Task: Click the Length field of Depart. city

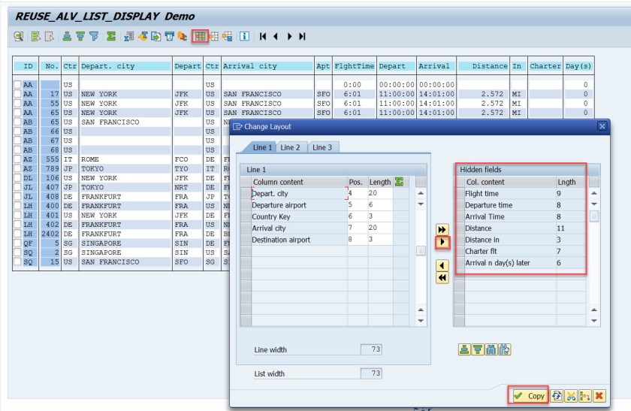Action: click(380, 193)
